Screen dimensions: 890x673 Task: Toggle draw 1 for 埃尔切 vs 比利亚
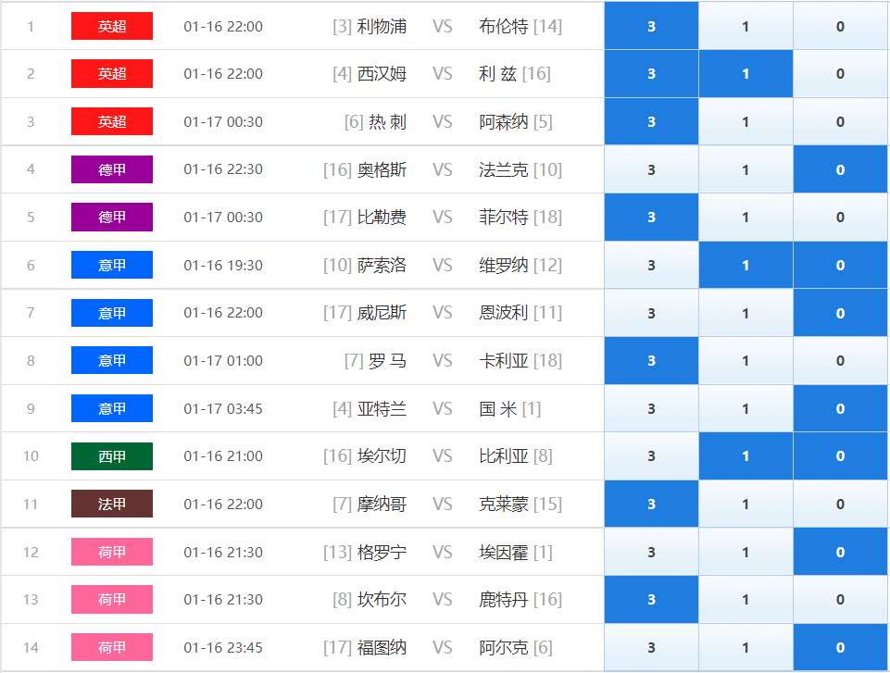pos(746,456)
